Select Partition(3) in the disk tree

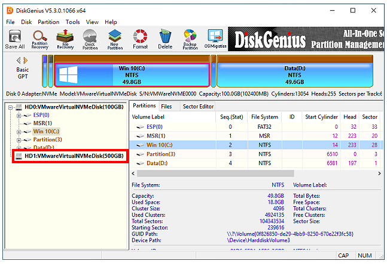pos(48,139)
